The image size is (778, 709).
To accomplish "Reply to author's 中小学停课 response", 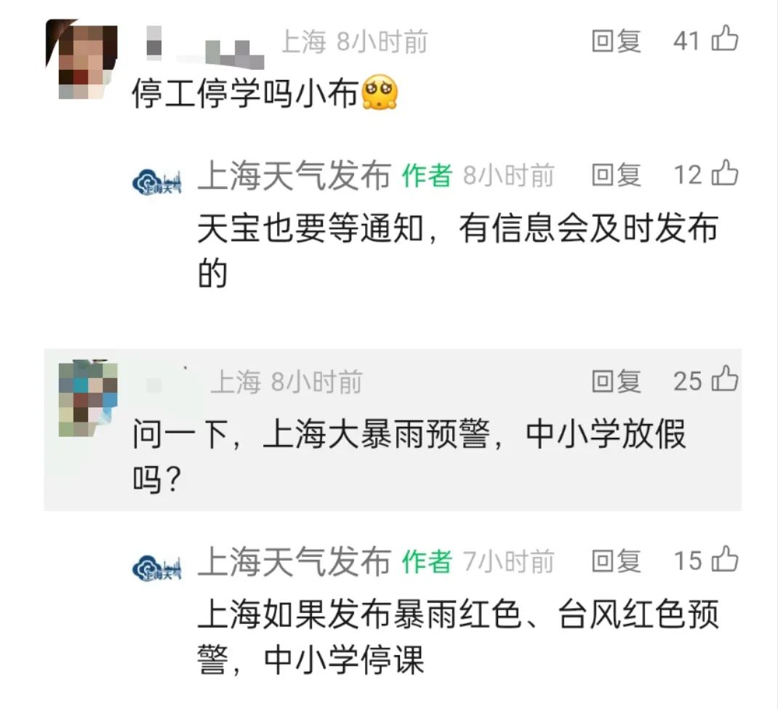I will click(617, 561).
